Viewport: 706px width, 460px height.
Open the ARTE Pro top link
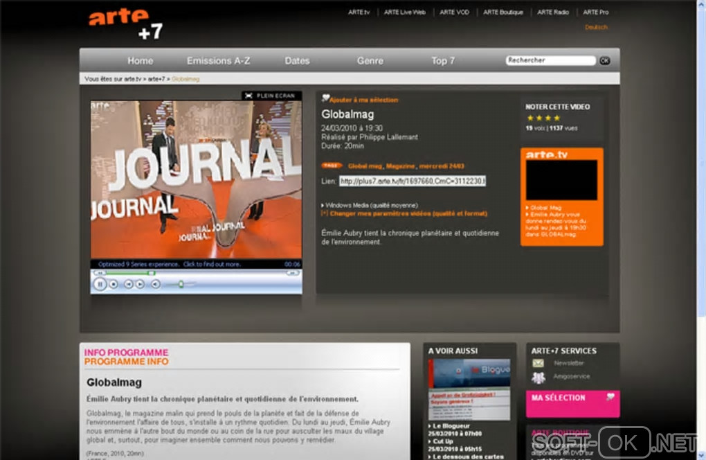[596, 12]
